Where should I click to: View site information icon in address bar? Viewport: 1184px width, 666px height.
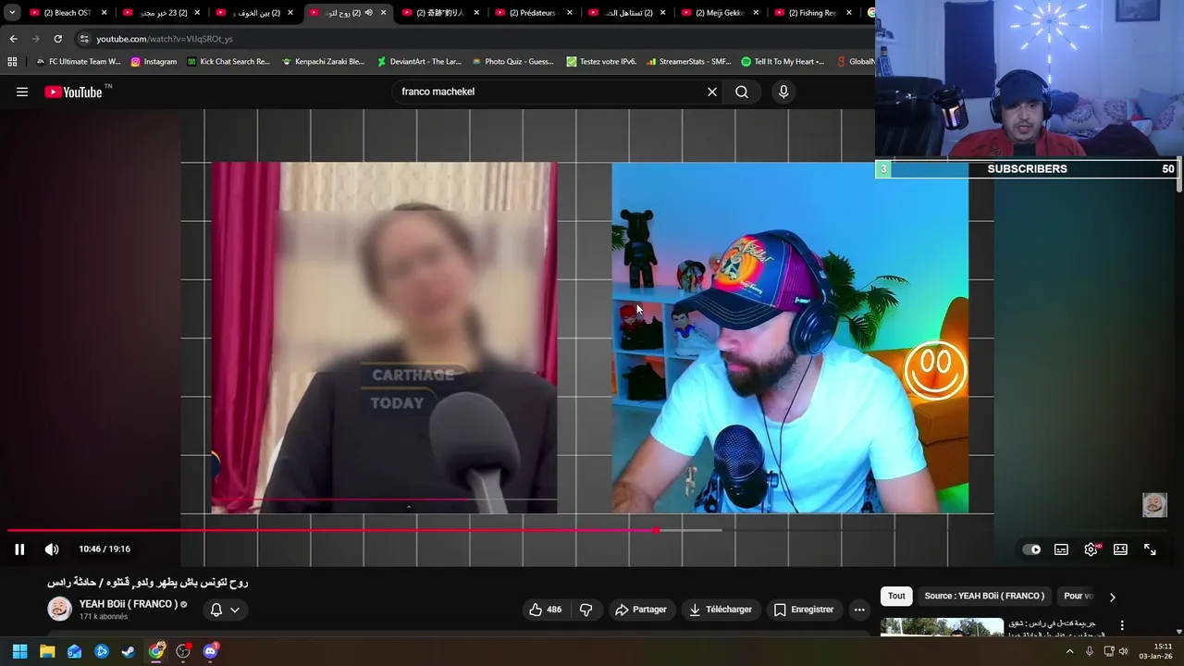(84, 39)
